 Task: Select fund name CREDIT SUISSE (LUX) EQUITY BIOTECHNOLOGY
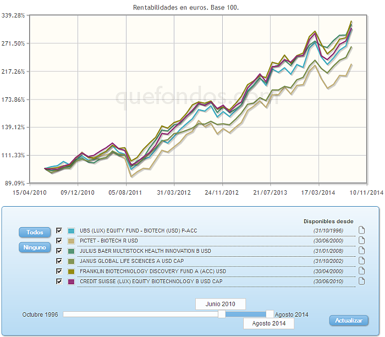click(x=151, y=281)
